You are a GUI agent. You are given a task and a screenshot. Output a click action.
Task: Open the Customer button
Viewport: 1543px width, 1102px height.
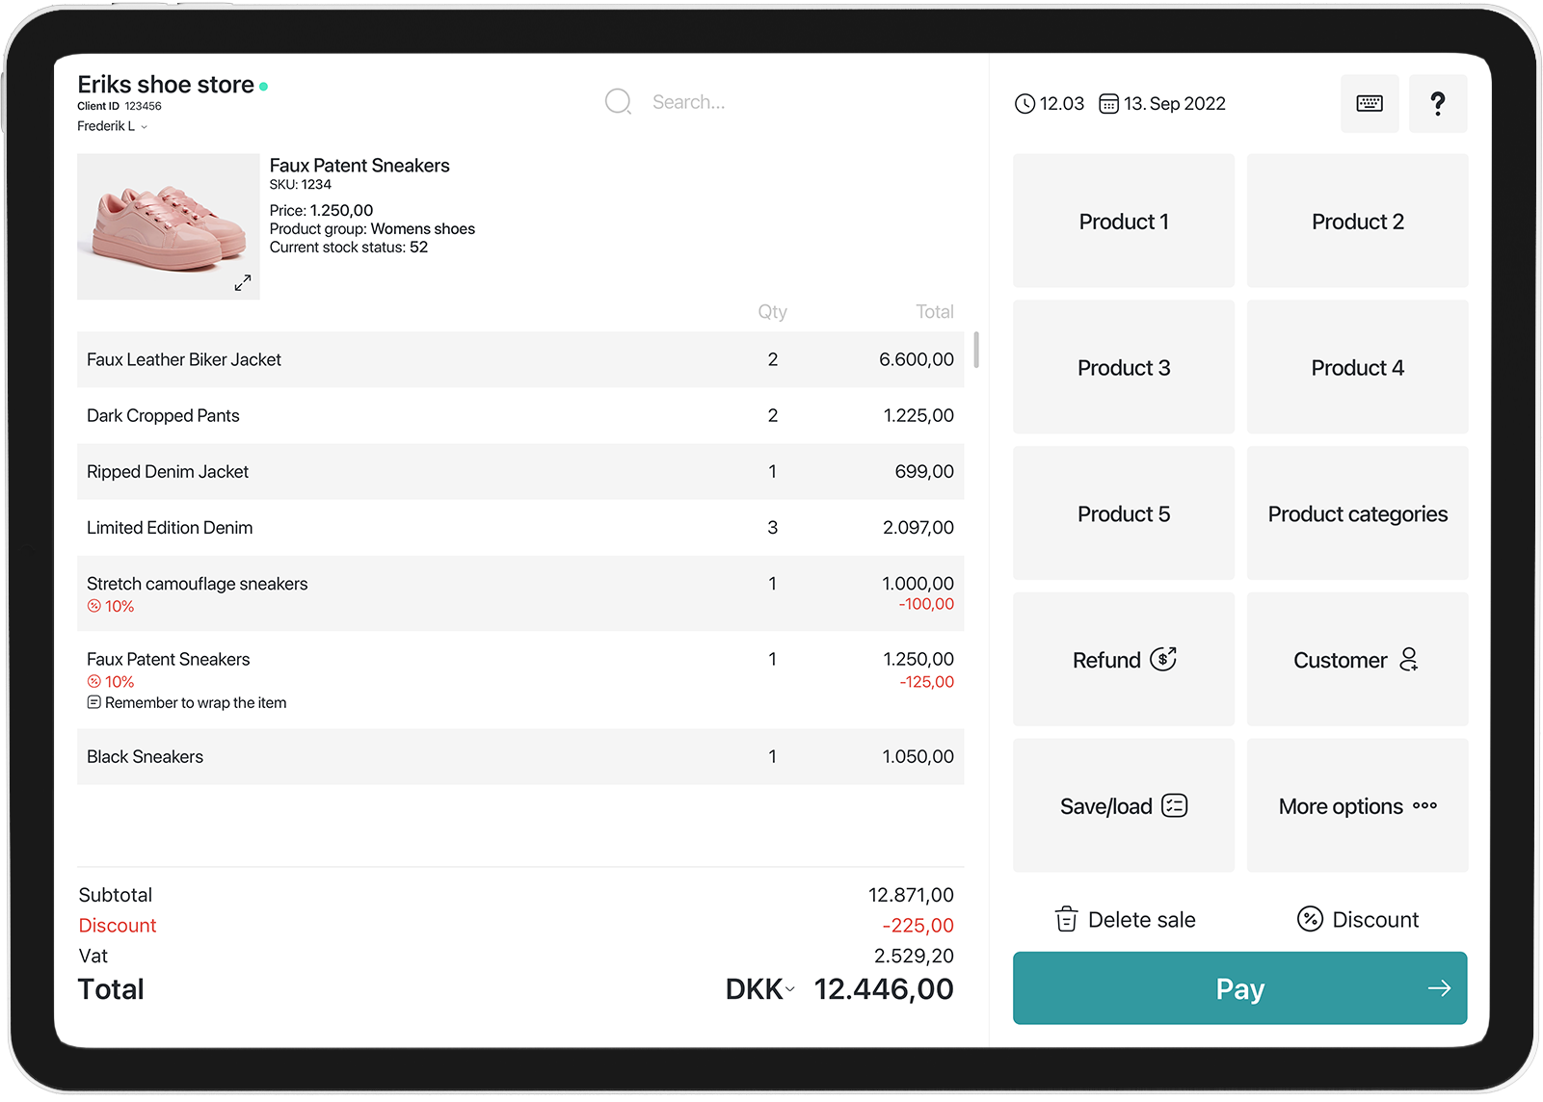tap(1357, 660)
